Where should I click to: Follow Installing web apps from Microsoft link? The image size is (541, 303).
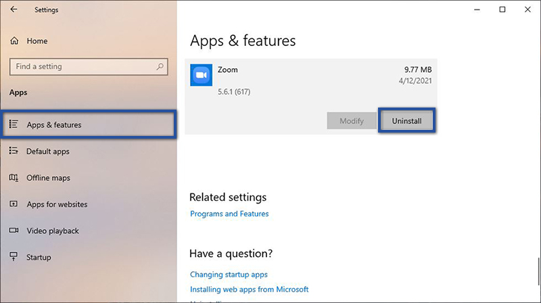tap(249, 289)
